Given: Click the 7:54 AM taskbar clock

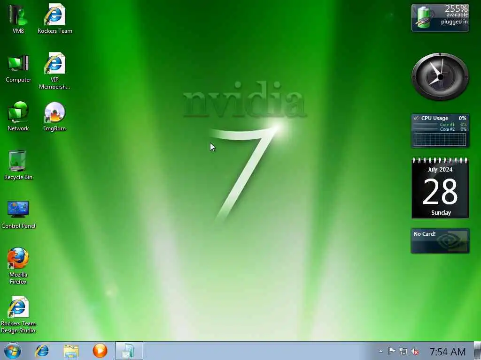Looking at the screenshot, I should (x=448, y=352).
